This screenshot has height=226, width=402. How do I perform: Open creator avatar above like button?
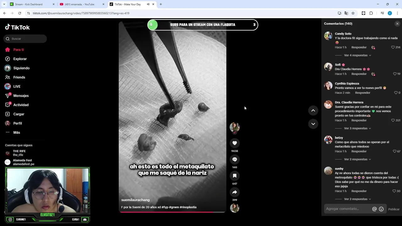[x=235, y=127]
